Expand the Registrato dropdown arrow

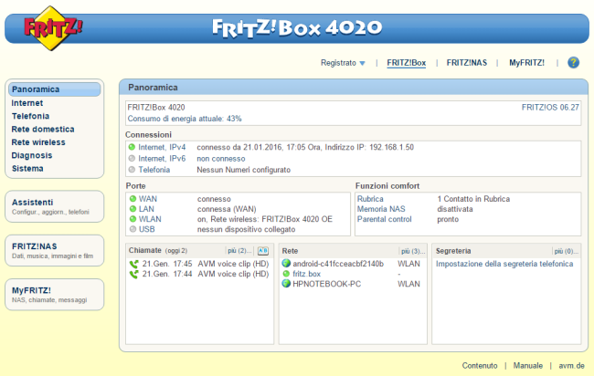[362, 63]
